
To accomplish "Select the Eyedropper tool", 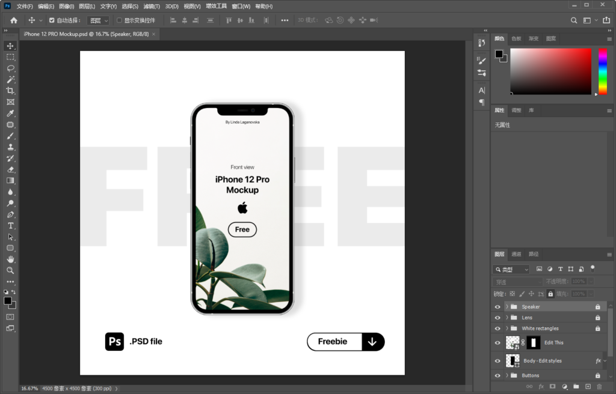I will [x=10, y=114].
